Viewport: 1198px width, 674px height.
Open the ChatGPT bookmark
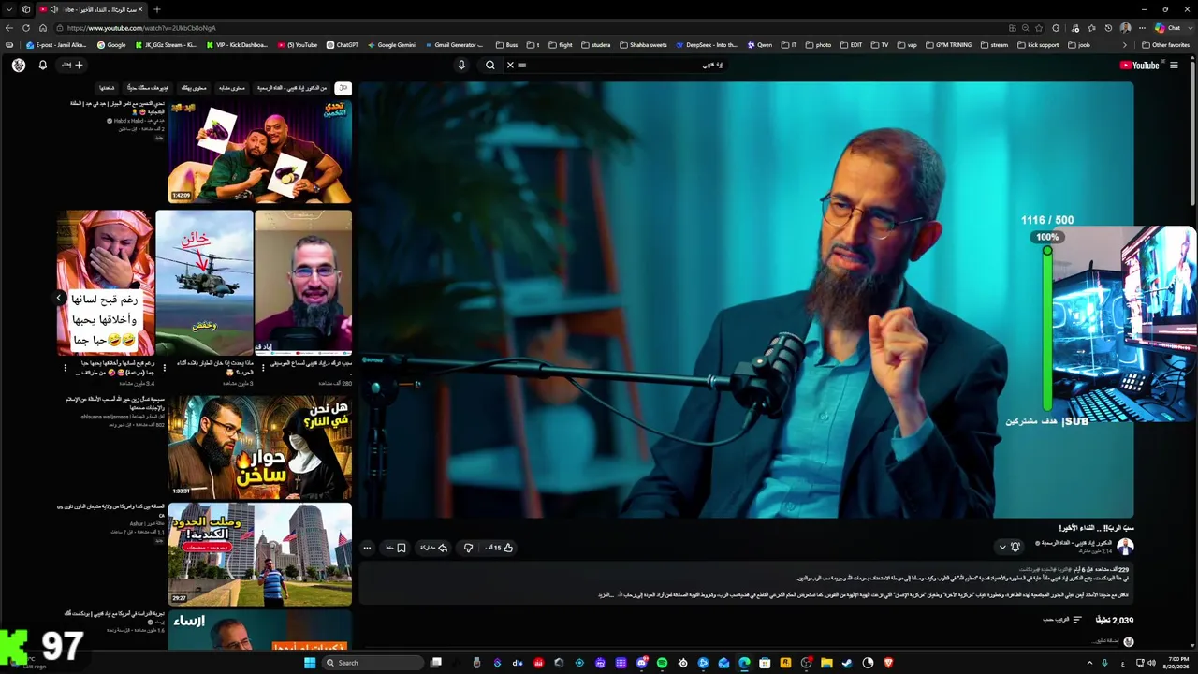click(342, 45)
